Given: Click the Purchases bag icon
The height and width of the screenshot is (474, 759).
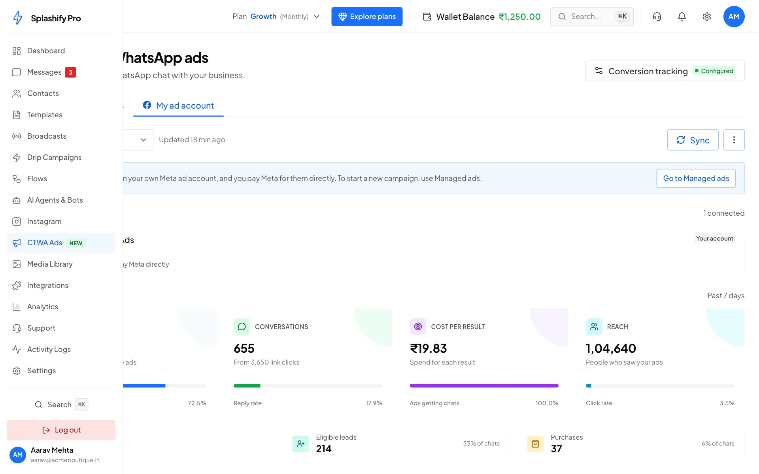Looking at the screenshot, I should click(536, 444).
